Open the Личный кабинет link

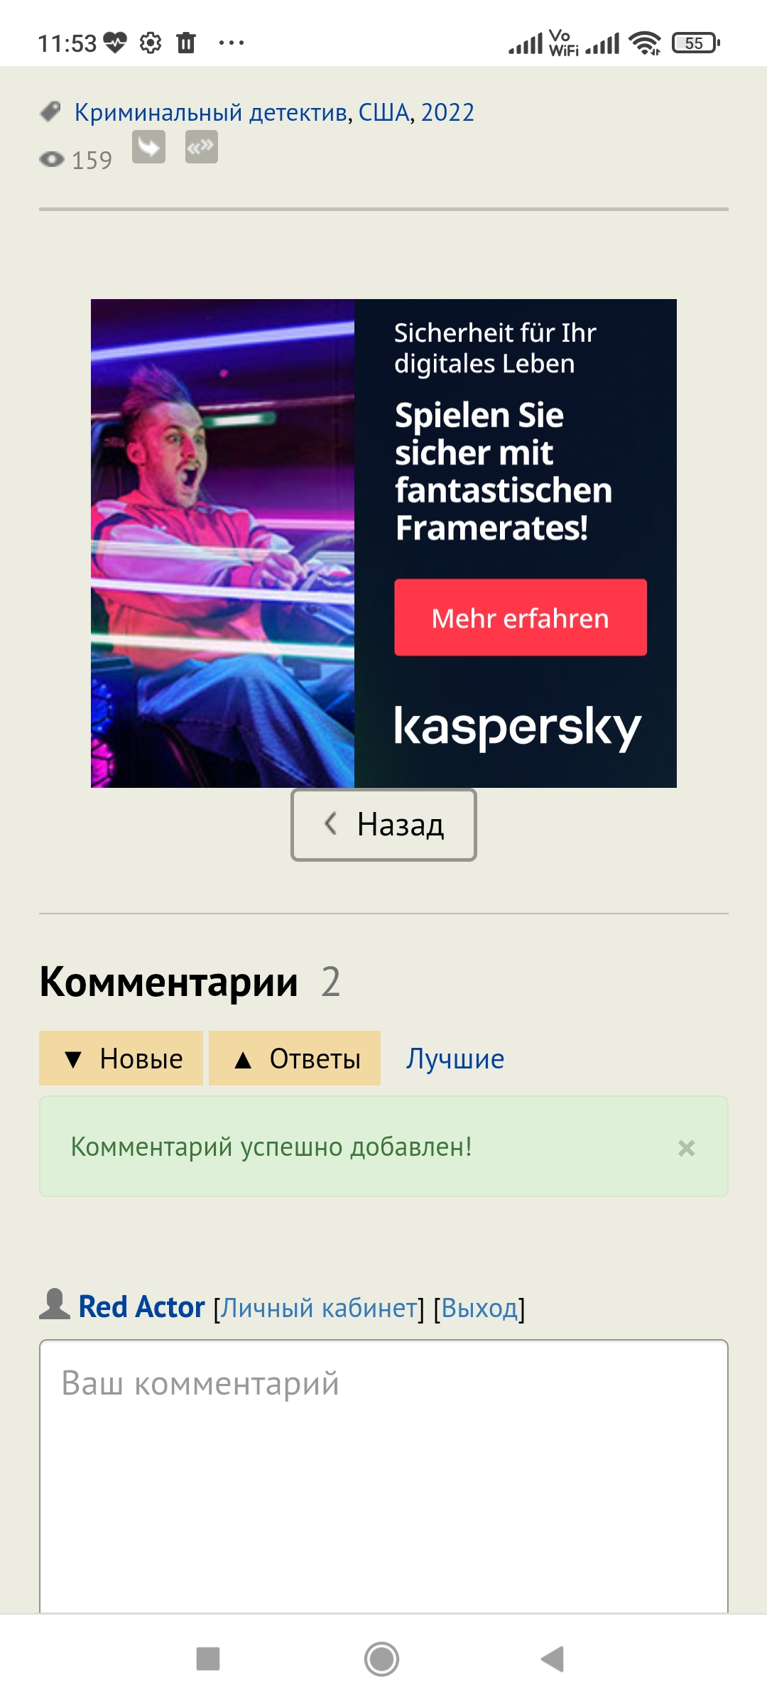pyautogui.click(x=319, y=1308)
